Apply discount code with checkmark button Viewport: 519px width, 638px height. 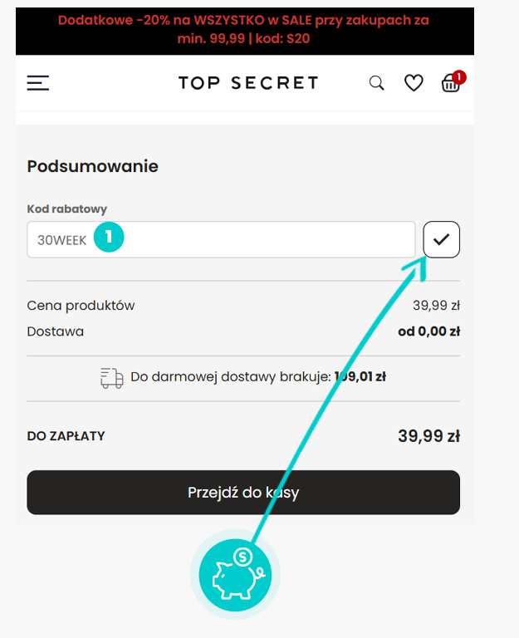click(441, 239)
